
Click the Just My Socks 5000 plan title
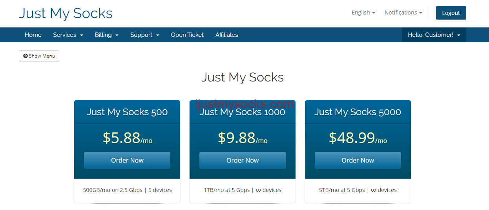358,112
